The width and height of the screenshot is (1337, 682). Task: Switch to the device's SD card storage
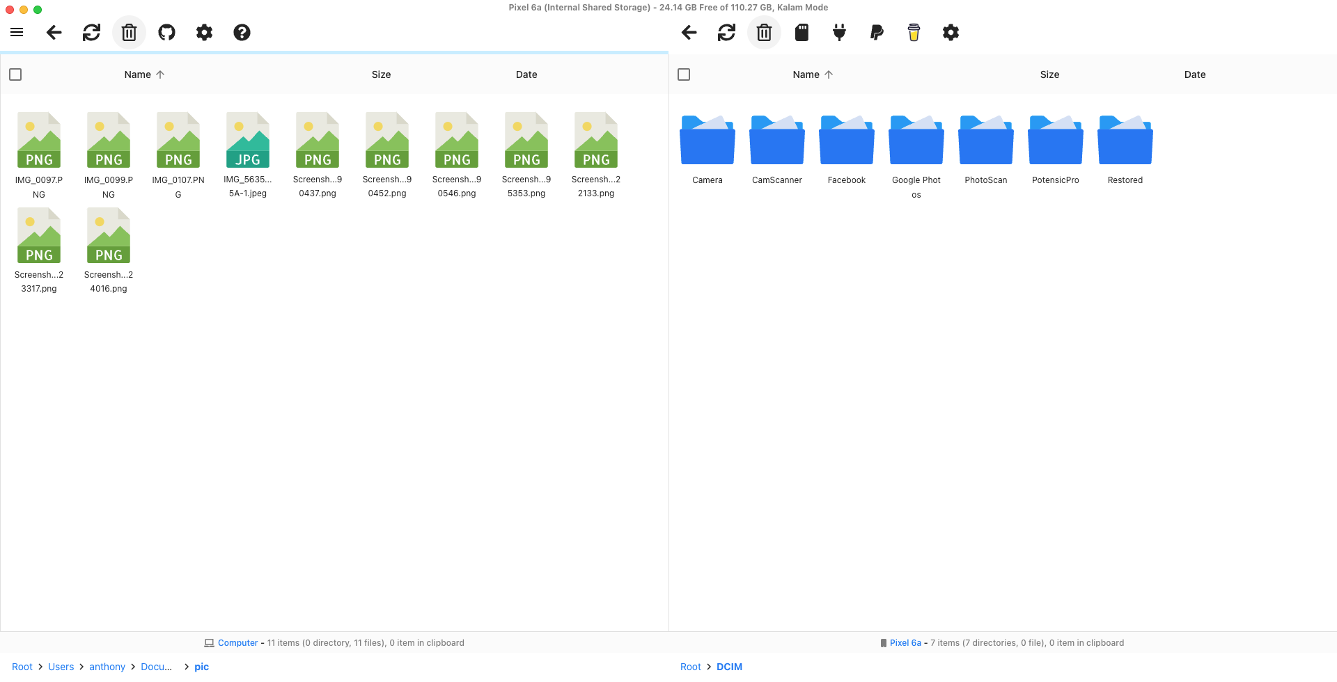[802, 32]
